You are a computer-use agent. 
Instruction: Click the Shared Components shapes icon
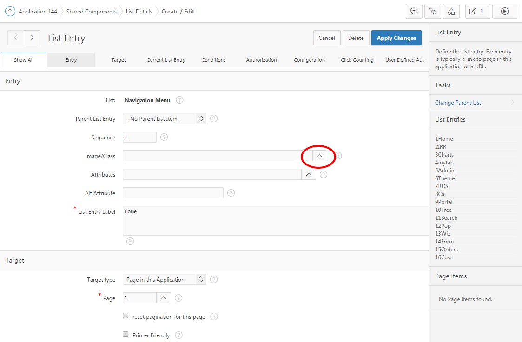(451, 11)
